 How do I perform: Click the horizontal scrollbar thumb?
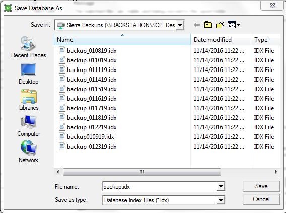pyautogui.click(x=142, y=172)
